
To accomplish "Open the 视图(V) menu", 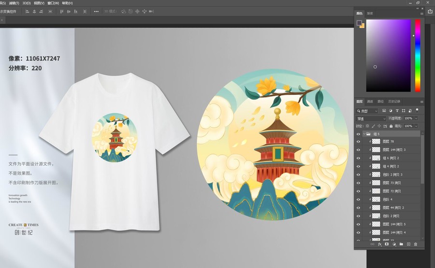I will (x=39, y=3).
